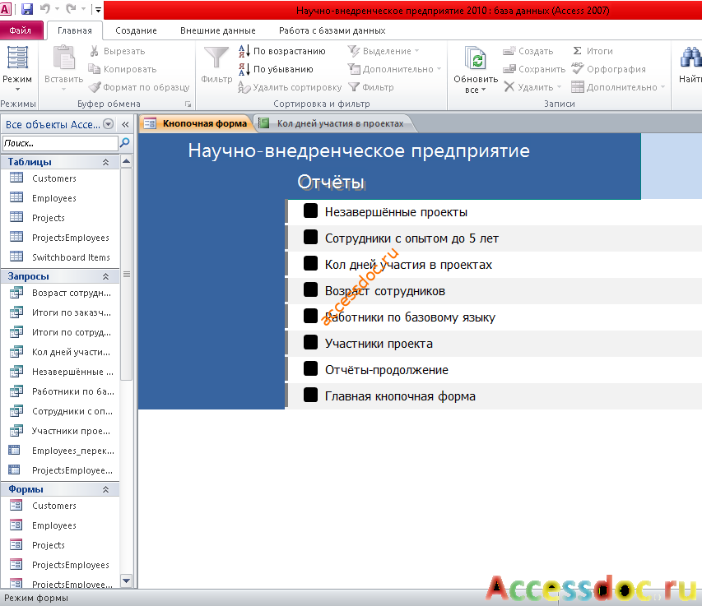Click the large Фильтр funnel icon
This screenshot has height=606, width=702.
[216, 58]
